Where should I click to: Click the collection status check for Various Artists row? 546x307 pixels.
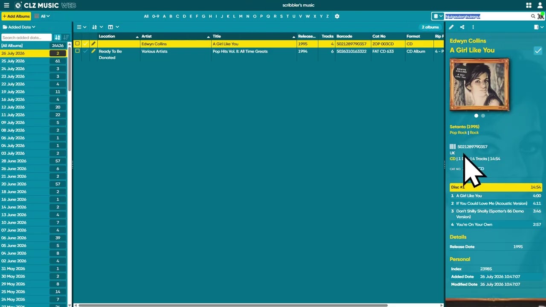point(85,52)
